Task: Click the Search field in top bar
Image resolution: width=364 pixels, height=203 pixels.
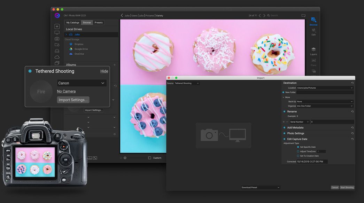Action: click(x=274, y=16)
